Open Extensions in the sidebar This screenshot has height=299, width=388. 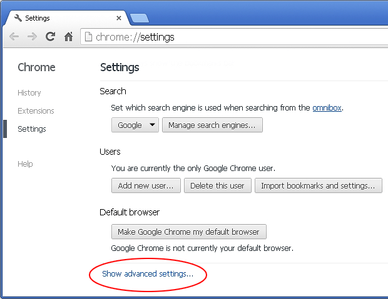coord(36,111)
